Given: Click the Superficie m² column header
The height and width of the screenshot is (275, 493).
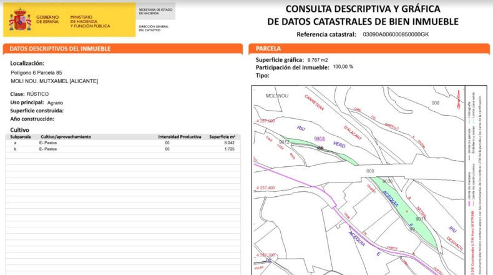Looking at the screenshot, I should 222,137.
